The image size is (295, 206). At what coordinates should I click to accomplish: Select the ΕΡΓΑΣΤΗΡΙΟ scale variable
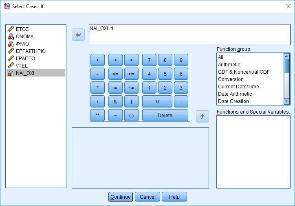pos(36,51)
